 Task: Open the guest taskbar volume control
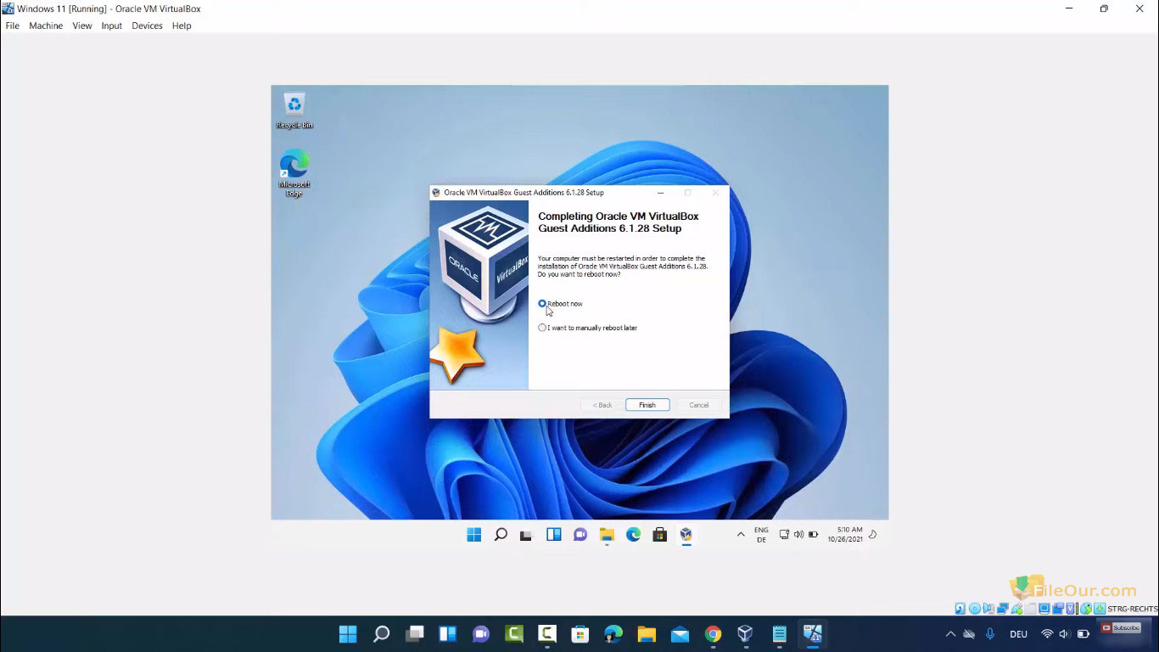pos(798,535)
